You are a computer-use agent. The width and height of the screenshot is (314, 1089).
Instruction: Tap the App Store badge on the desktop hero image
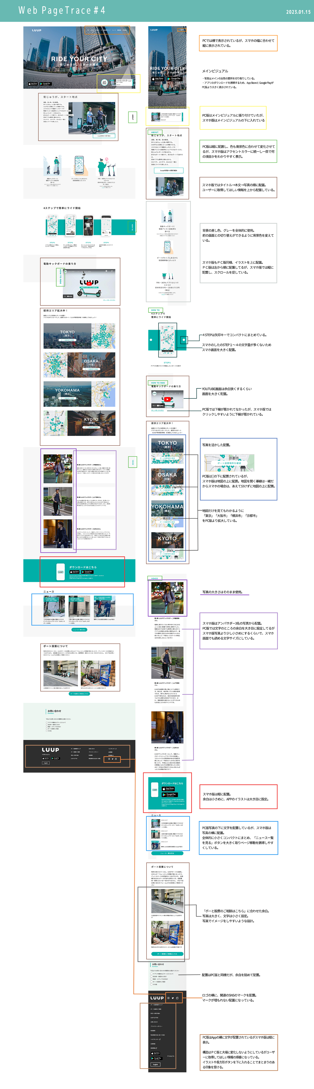tap(33, 84)
